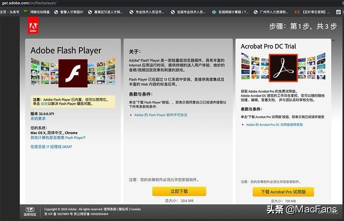The image size is (344, 221).
Task: Click the yellow 立即下载 button
Action: pyautogui.click(x=179, y=191)
